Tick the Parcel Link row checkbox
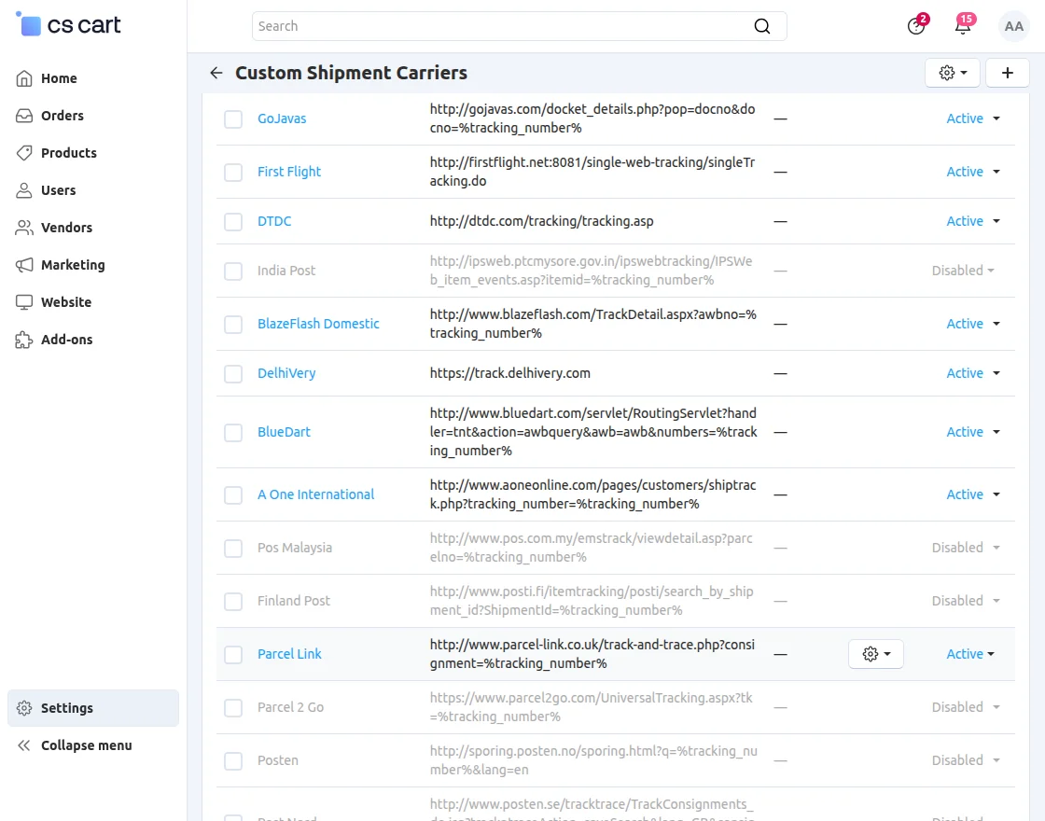Viewport: 1045px width, 821px height. tap(233, 654)
